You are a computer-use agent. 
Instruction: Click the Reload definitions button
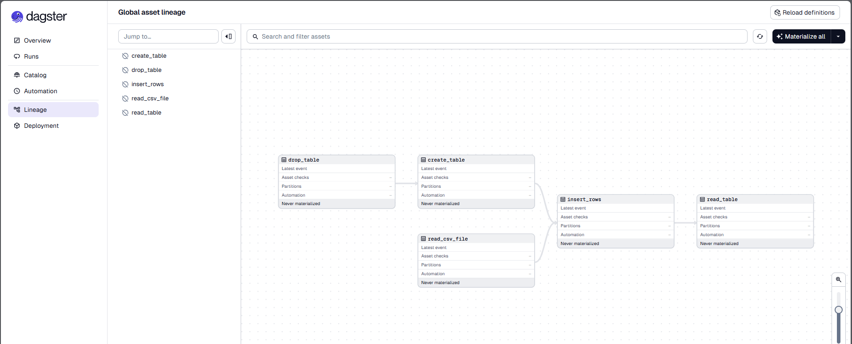(x=805, y=12)
